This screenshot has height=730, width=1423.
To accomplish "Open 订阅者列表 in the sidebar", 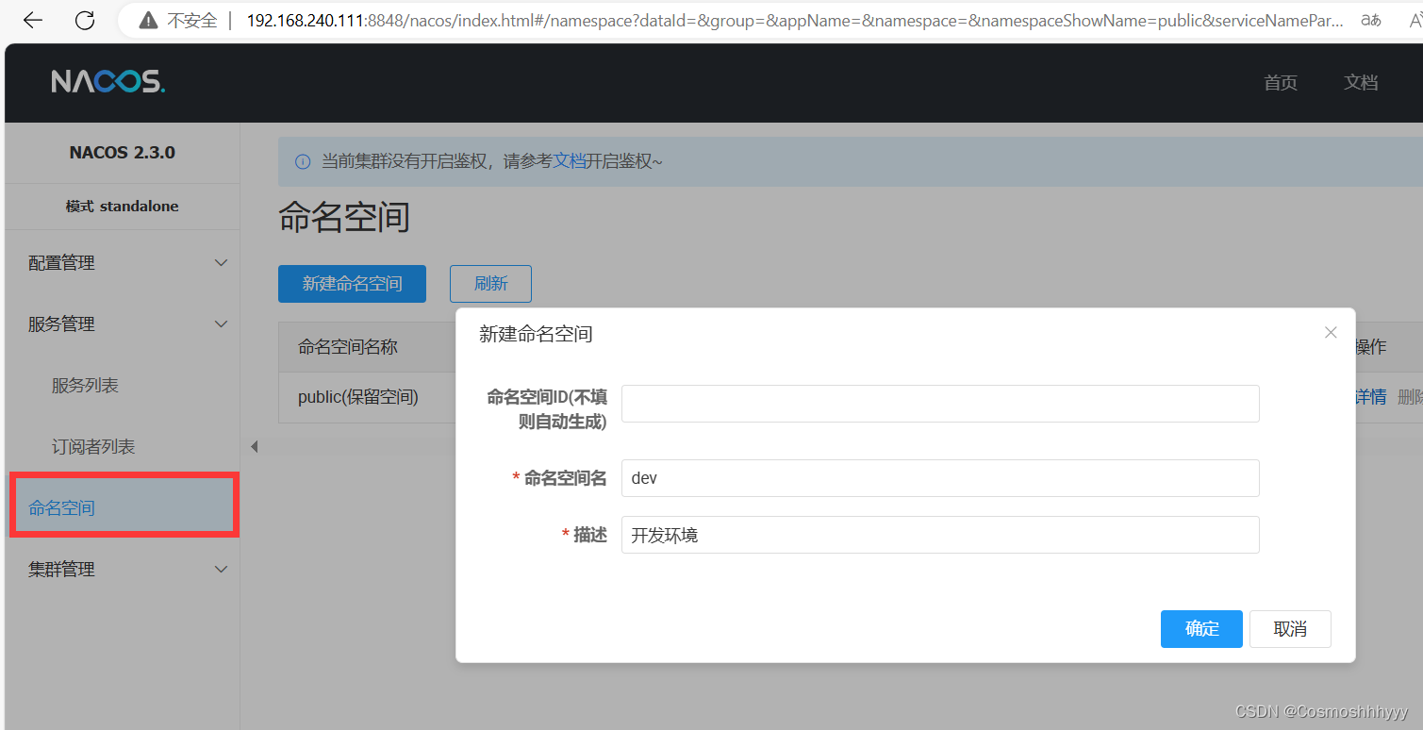I will [93, 446].
